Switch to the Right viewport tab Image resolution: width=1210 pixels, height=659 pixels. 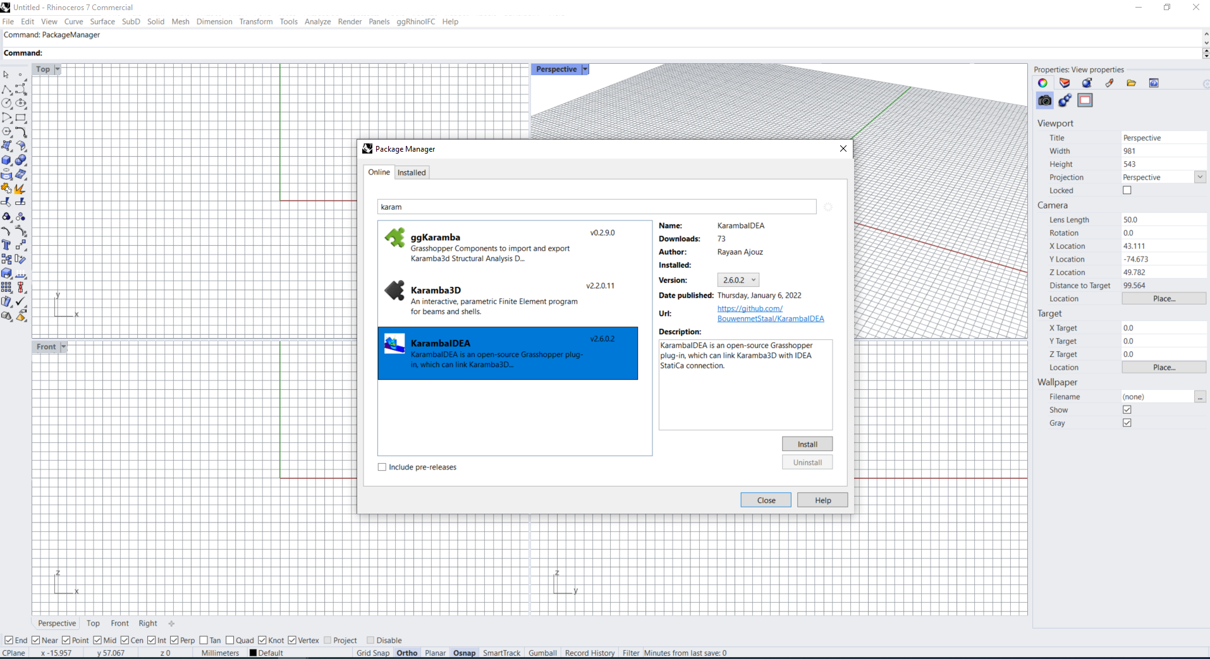148,623
